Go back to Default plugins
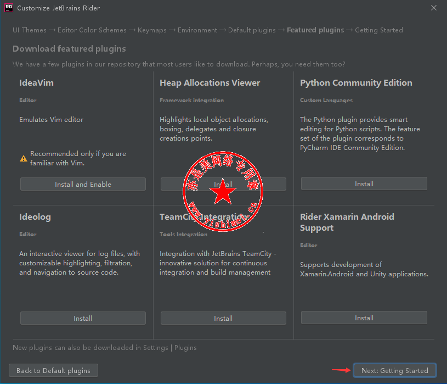447x384 pixels. 53,370
